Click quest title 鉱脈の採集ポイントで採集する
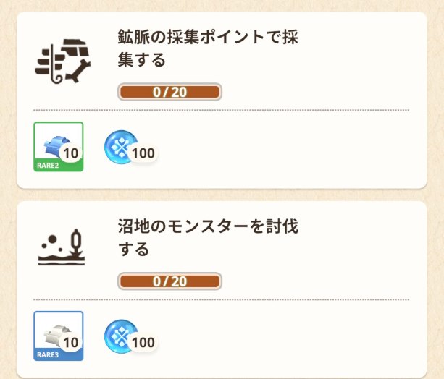The image size is (444, 379). coord(208,48)
